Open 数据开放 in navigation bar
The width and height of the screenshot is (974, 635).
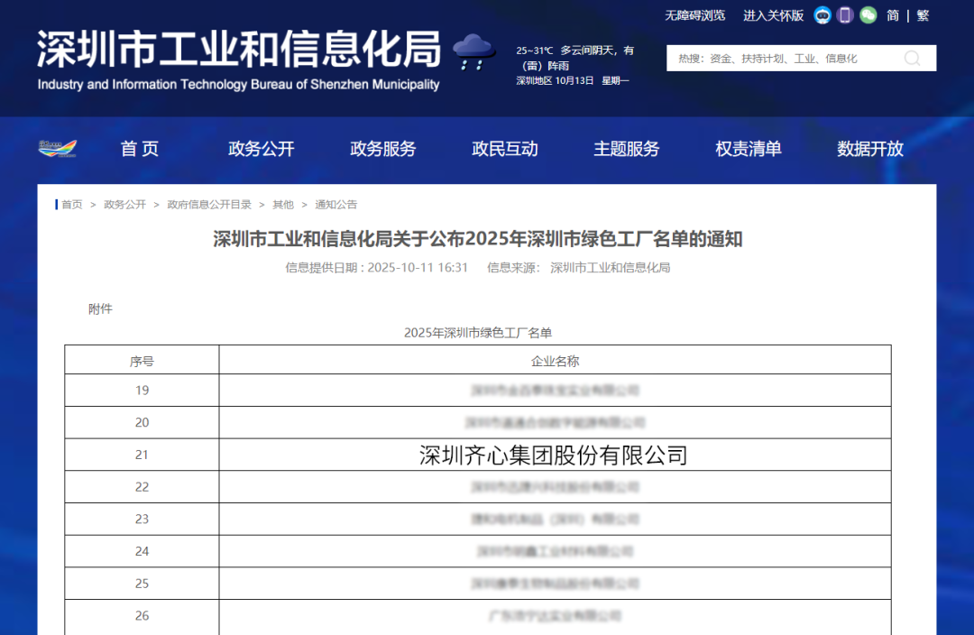tap(869, 149)
